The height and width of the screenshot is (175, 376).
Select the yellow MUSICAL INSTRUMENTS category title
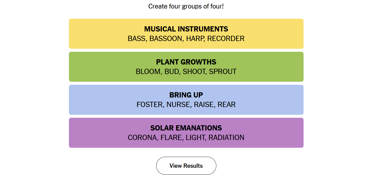[186, 29]
